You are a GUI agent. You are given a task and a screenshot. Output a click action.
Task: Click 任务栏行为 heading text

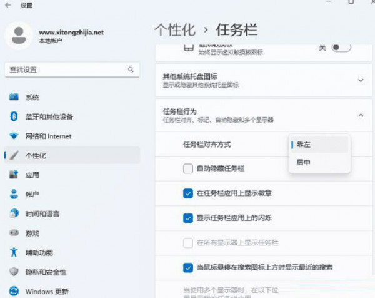pos(179,111)
